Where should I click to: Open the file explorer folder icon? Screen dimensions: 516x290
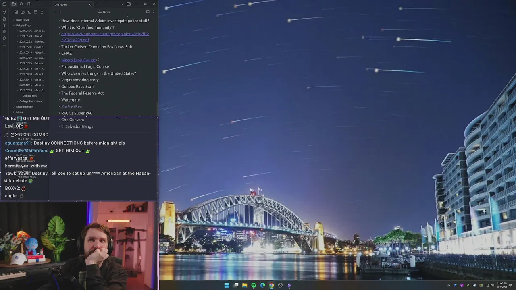(14, 4)
